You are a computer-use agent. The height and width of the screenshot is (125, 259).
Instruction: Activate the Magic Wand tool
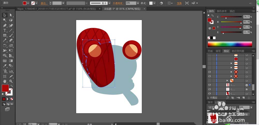(x=5, y=20)
